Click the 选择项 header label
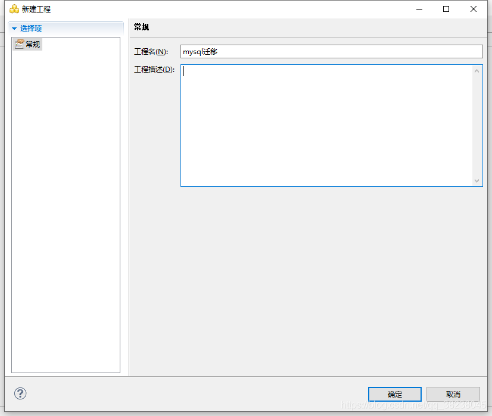Viewport: 492px width, 416px height. [x=31, y=29]
